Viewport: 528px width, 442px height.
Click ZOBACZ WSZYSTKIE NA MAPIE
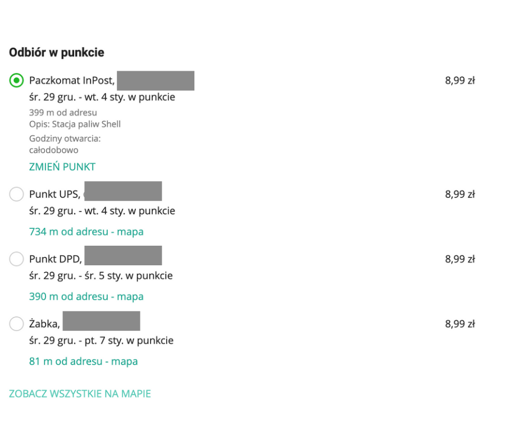pyautogui.click(x=80, y=394)
